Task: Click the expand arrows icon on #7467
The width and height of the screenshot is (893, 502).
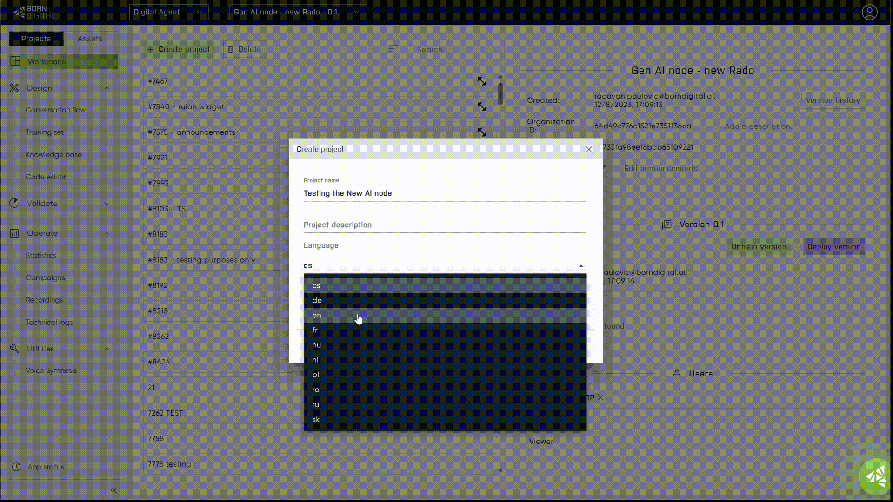Action: (482, 81)
